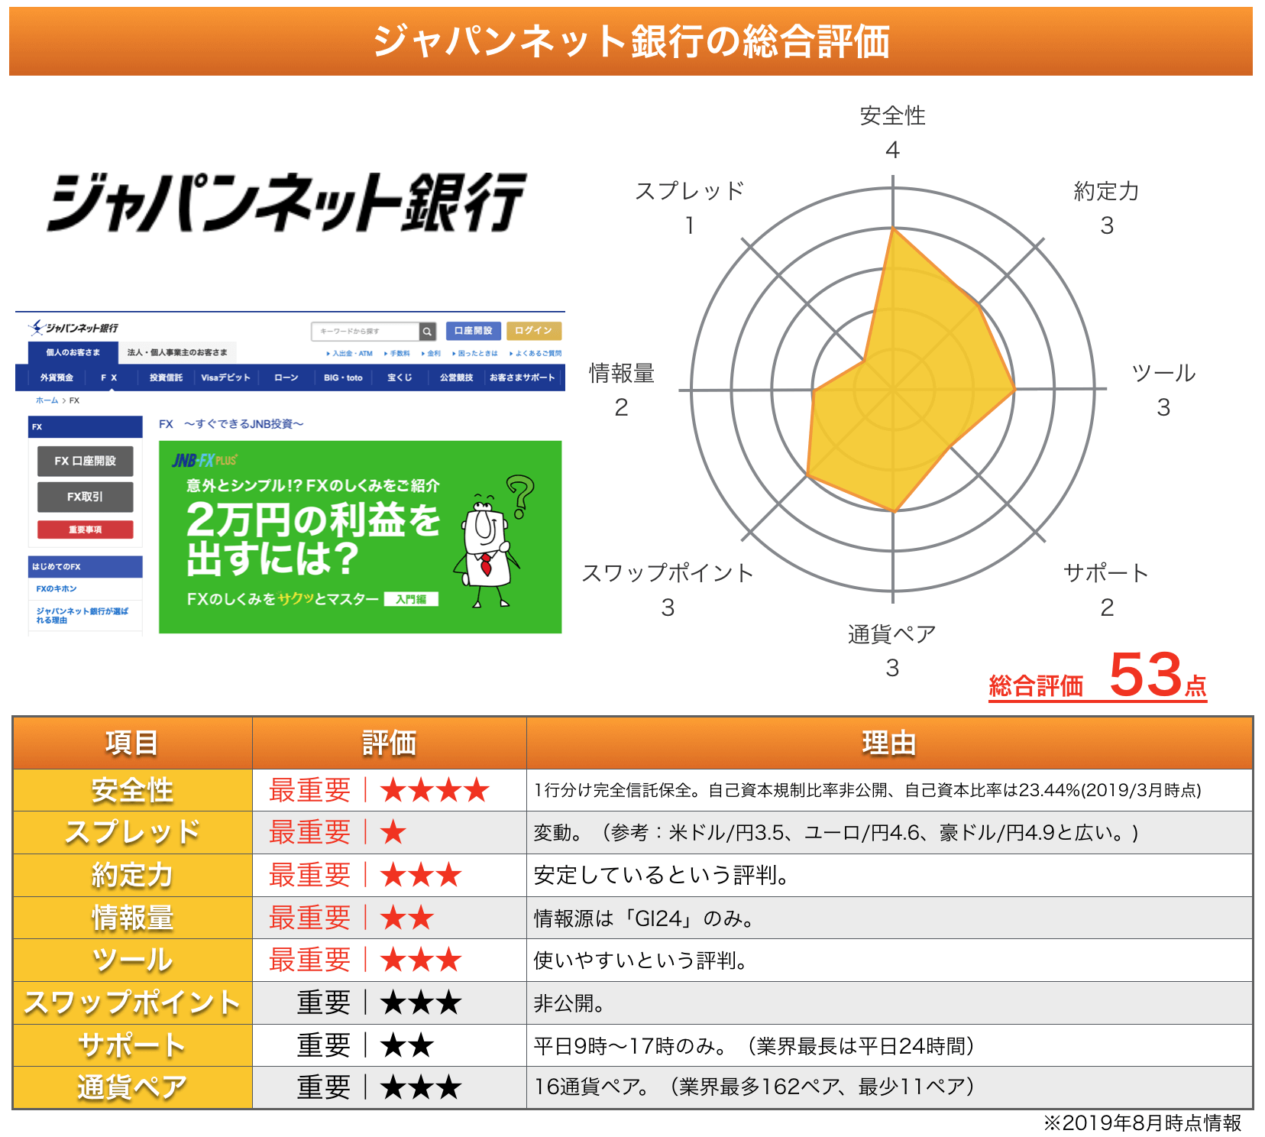Click the reason 平日9時〜17時のみ

coord(630,1045)
